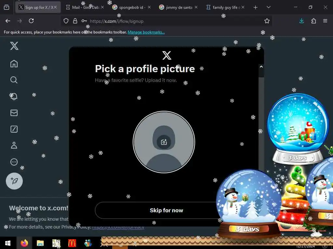This screenshot has height=249, width=333.
Task: Open Home from the X sidebar
Action: click(x=14, y=64)
